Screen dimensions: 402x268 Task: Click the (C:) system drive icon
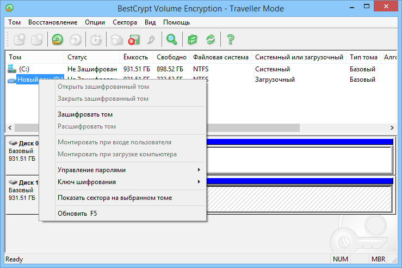[x=12, y=69]
